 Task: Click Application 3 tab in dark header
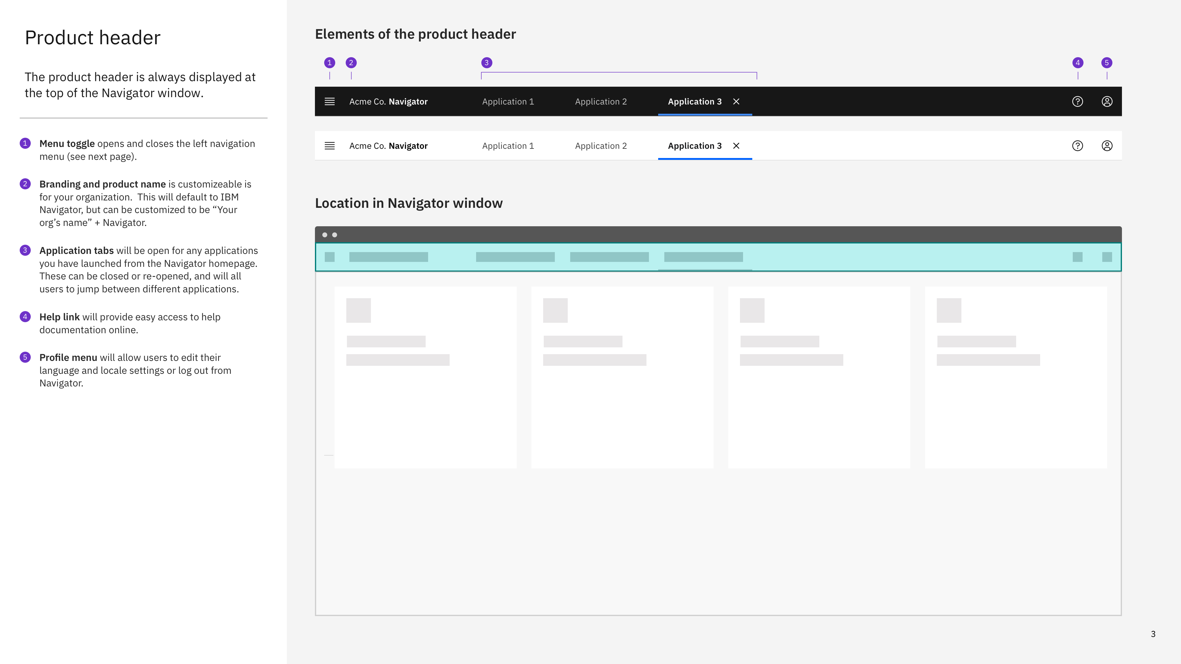(694, 101)
